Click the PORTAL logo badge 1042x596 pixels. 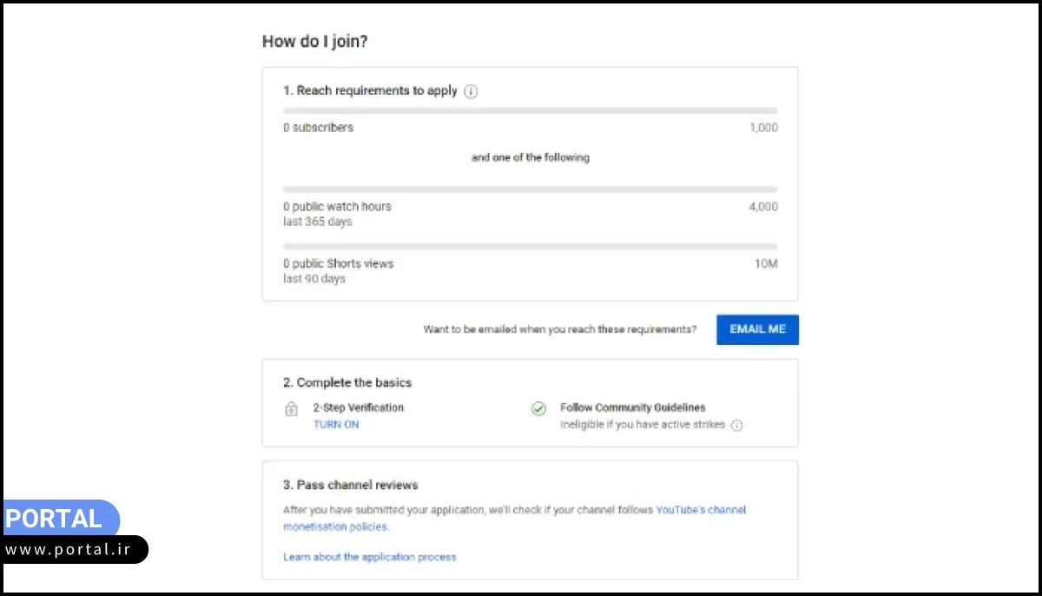[59, 519]
